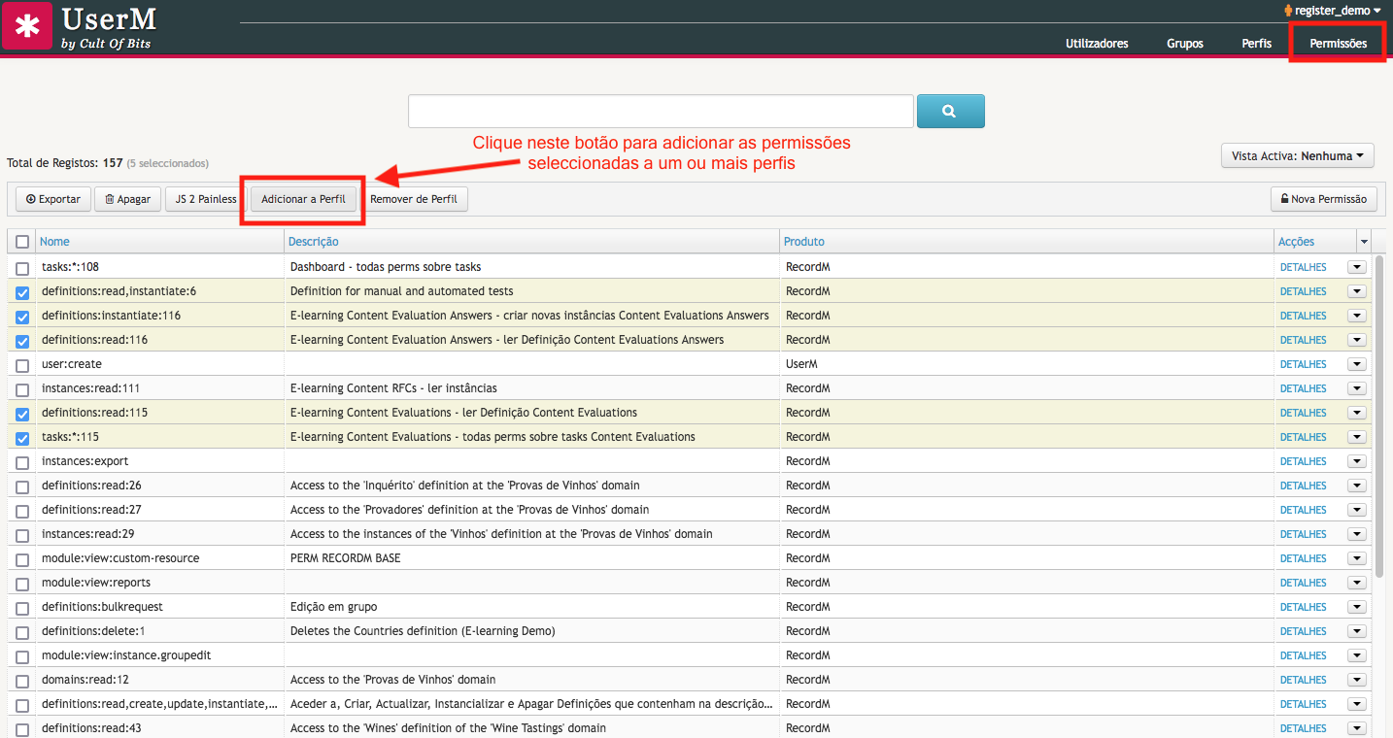The width and height of the screenshot is (1393, 738).
Task: Check the instances:read:111 row checkbox
Action: click(x=22, y=389)
